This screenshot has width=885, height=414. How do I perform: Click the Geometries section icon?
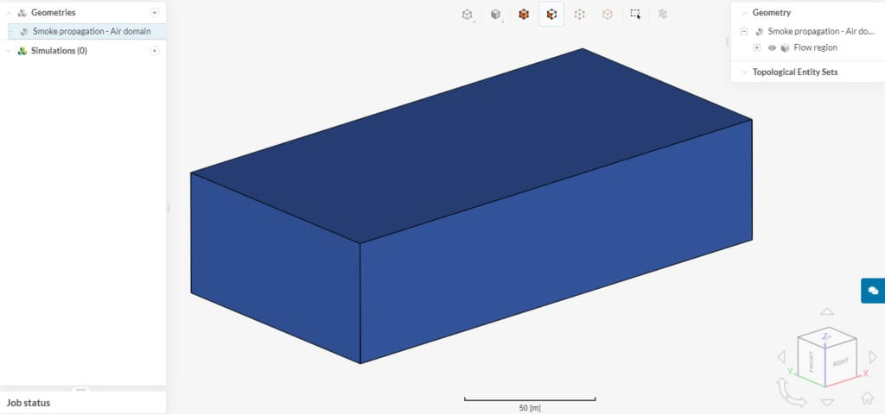(22, 12)
